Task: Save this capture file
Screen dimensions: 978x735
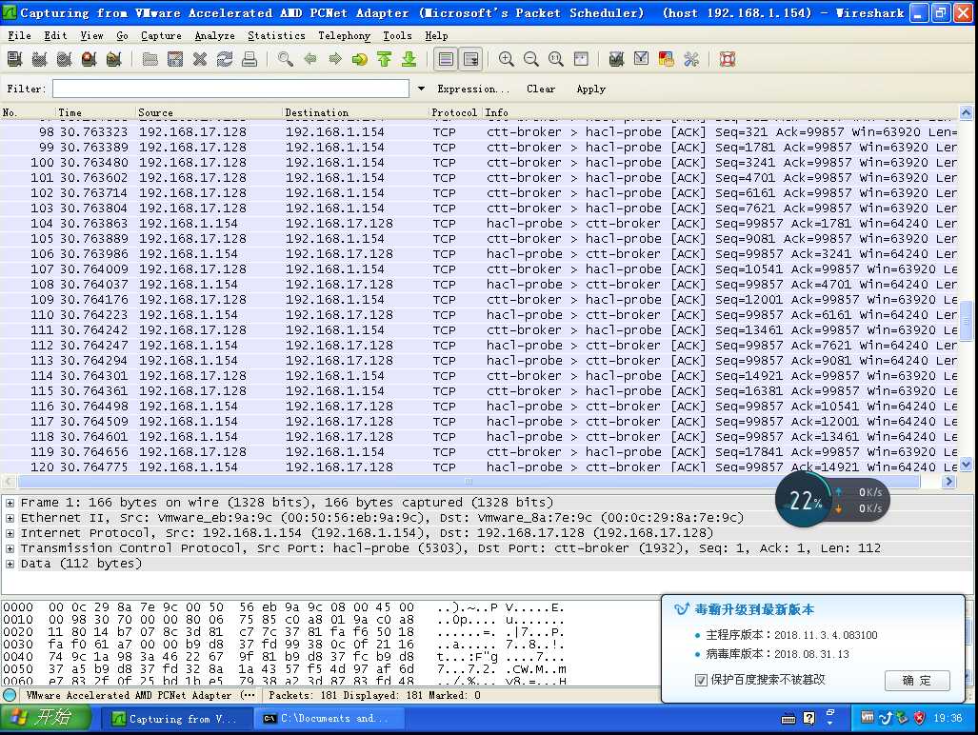Action: pyautogui.click(x=175, y=59)
